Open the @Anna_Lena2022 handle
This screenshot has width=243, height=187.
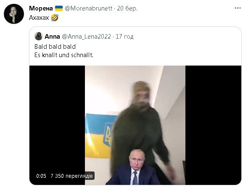87,37
